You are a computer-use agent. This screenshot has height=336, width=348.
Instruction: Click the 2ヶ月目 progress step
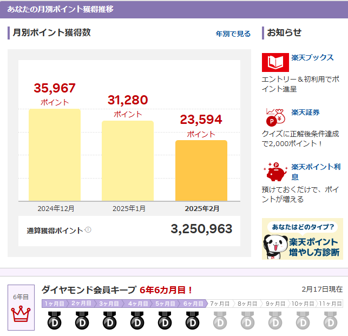click(x=81, y=304)
